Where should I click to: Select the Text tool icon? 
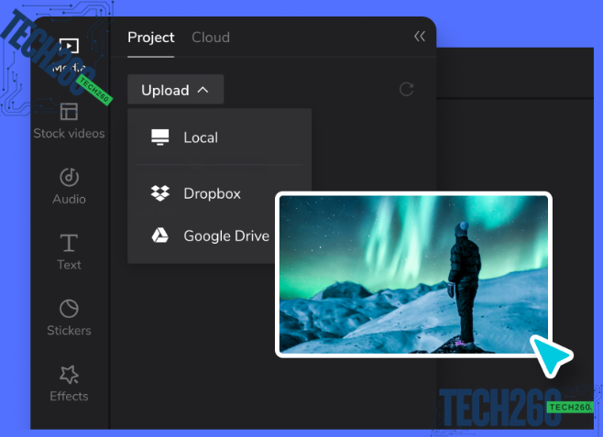coord(69,244)
